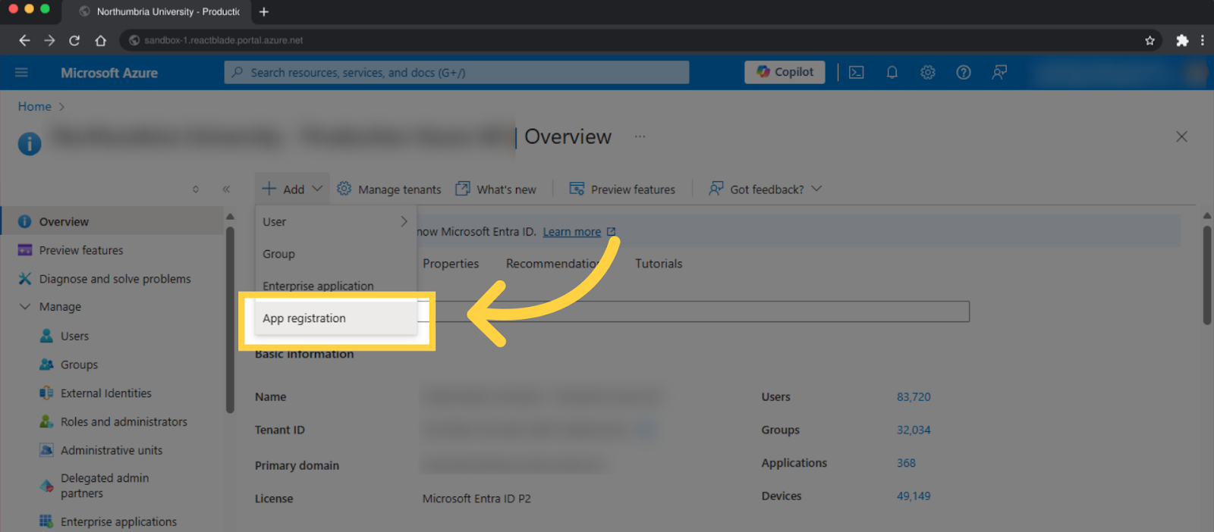Open Preview features in the toolbar
Viewport: 1214px width, 532px height.
click(622, 189)
